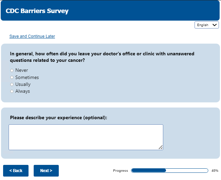Click the unanswered questions survey question text
Viewport: 221px width, 180px height.
pyautogui.click(x=102, y=57)
